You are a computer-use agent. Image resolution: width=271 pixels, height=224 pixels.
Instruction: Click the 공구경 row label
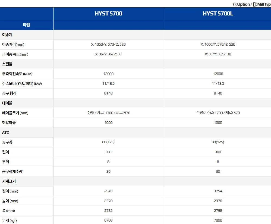point(7,142)
